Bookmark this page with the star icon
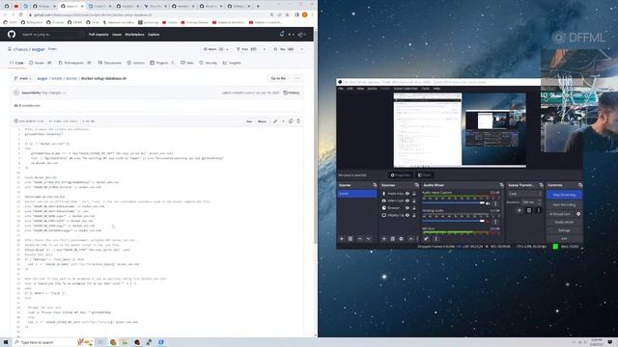This screenshot has height=347, width=618. click(288, 15)
